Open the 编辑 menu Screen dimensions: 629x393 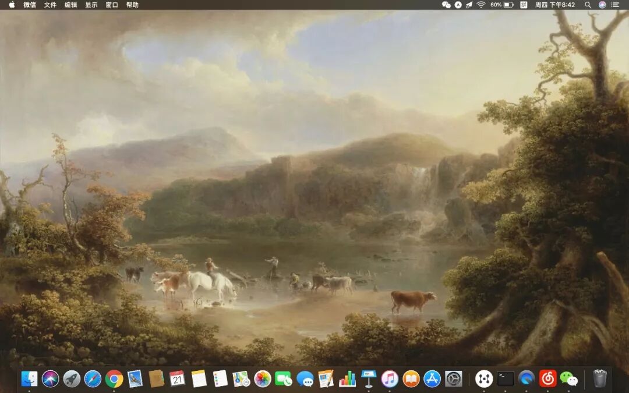pos(70,5)
